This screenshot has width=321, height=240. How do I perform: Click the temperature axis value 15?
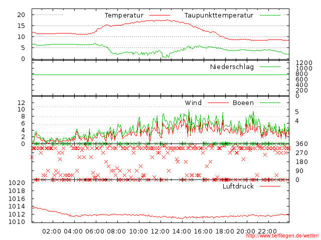point(21,26)
